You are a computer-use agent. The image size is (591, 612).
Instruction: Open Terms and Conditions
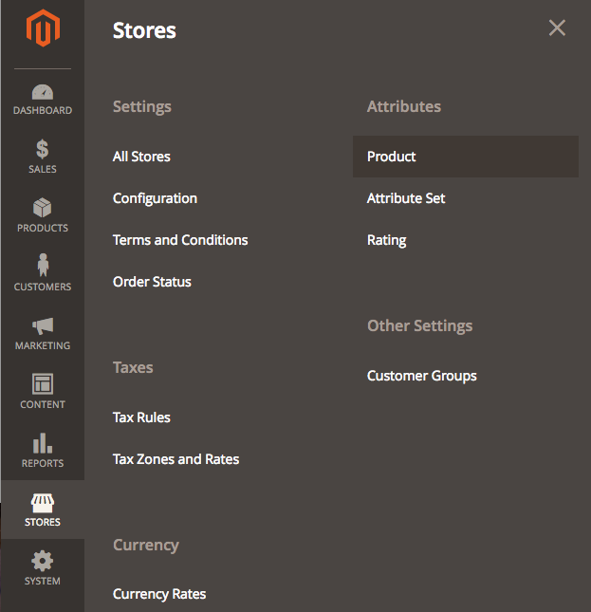[x=180, y=240]
